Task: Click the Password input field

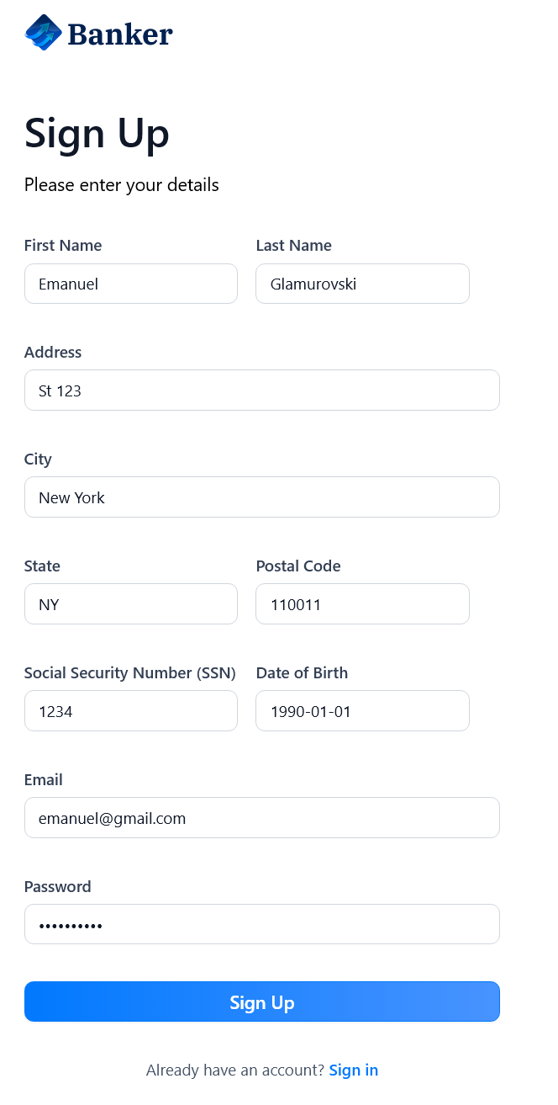Action: pos(262,925)
